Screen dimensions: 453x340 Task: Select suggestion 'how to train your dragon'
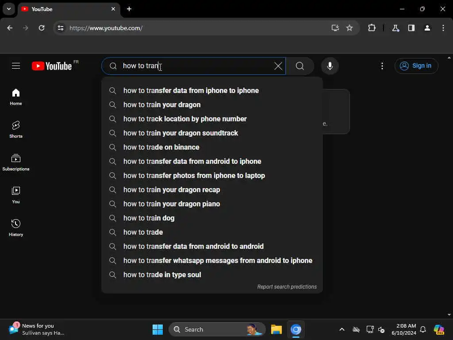[212, 104]
